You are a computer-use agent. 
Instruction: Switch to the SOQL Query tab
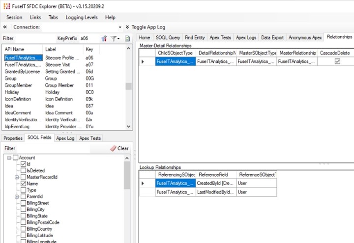pyautogui.click(x=168, y=38)
